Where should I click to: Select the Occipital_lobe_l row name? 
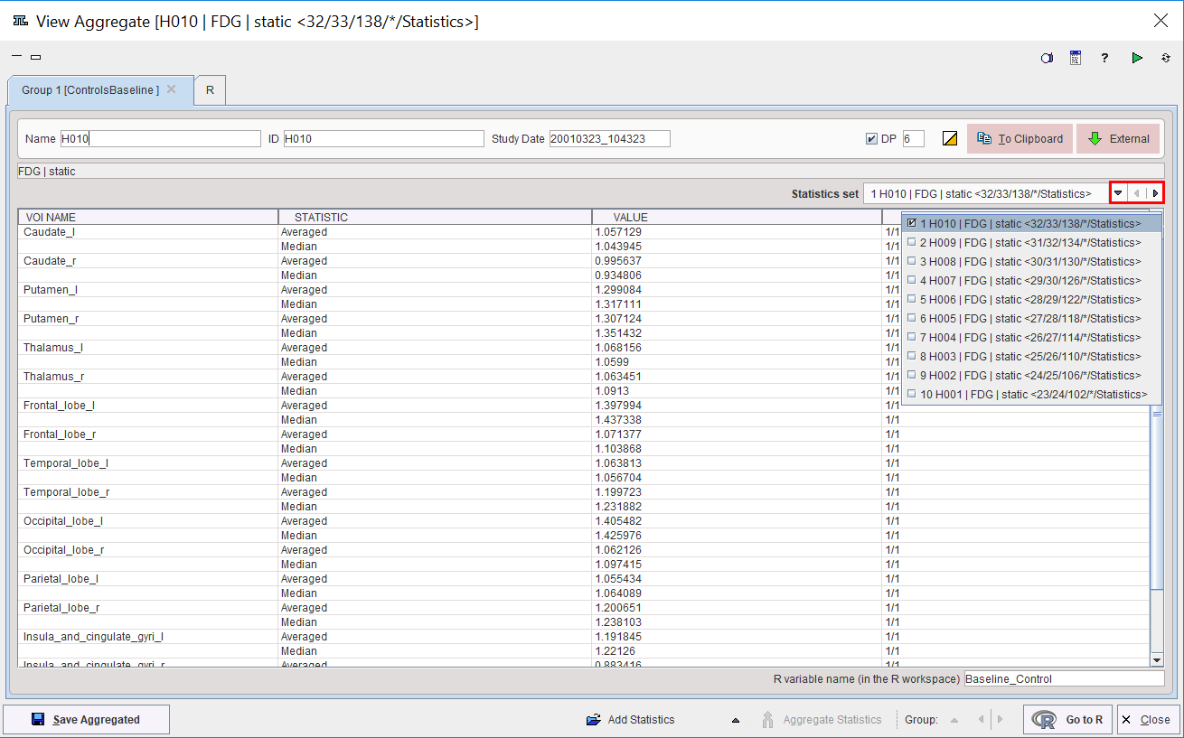[x=148, y=521]
